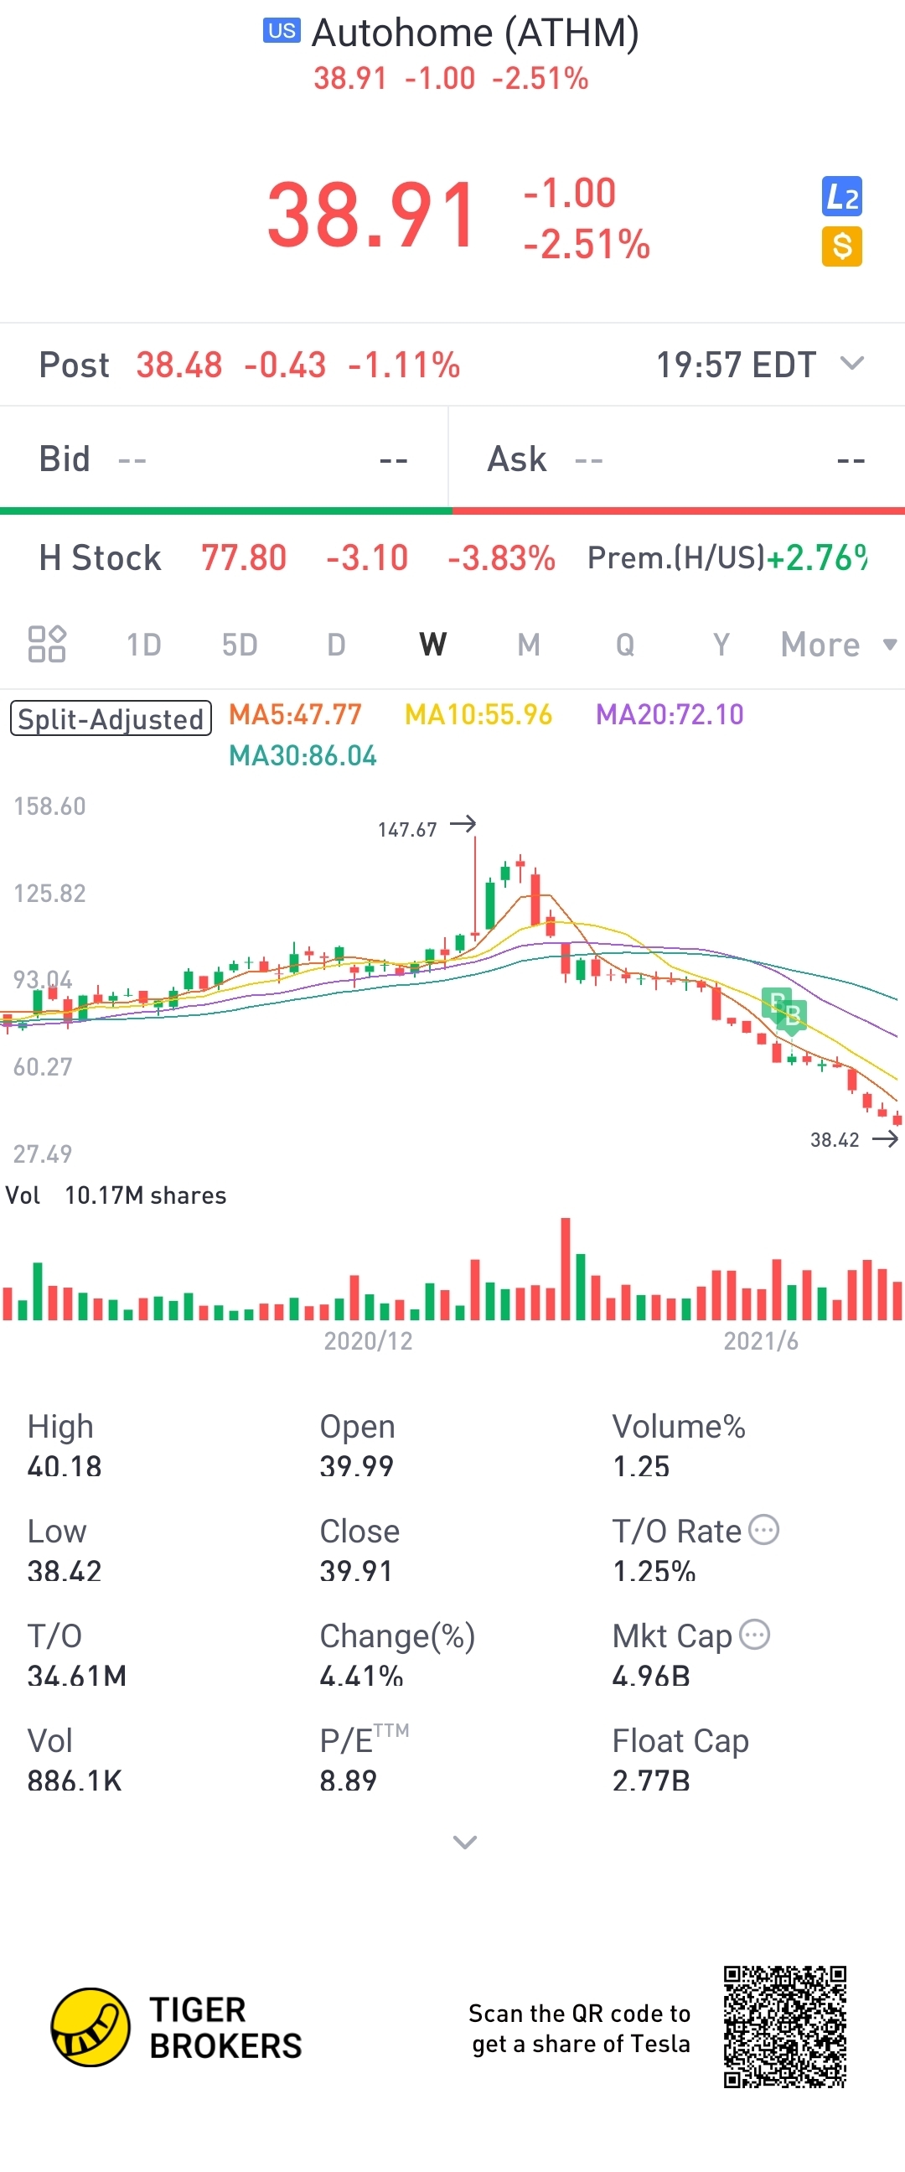Tap the Scan the QR code text

[580, 2028]
